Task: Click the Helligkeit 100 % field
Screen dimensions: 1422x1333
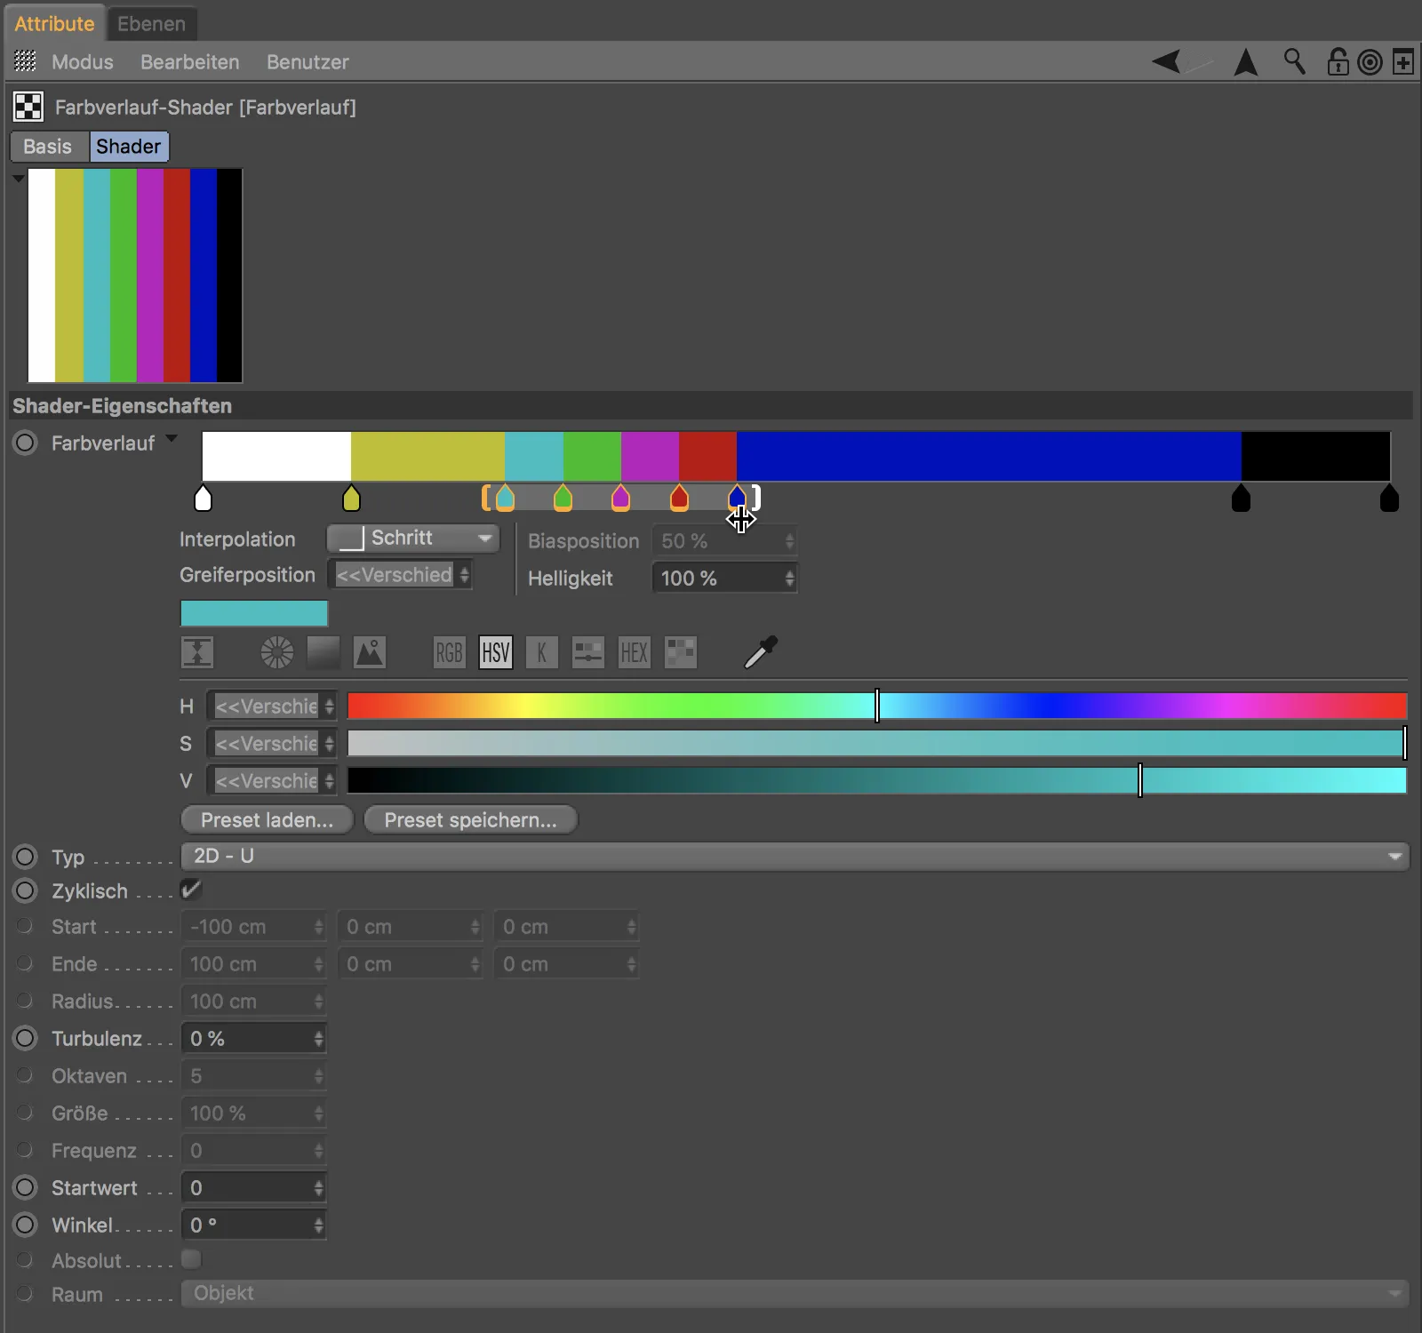Action: click(x=724, y=579)
